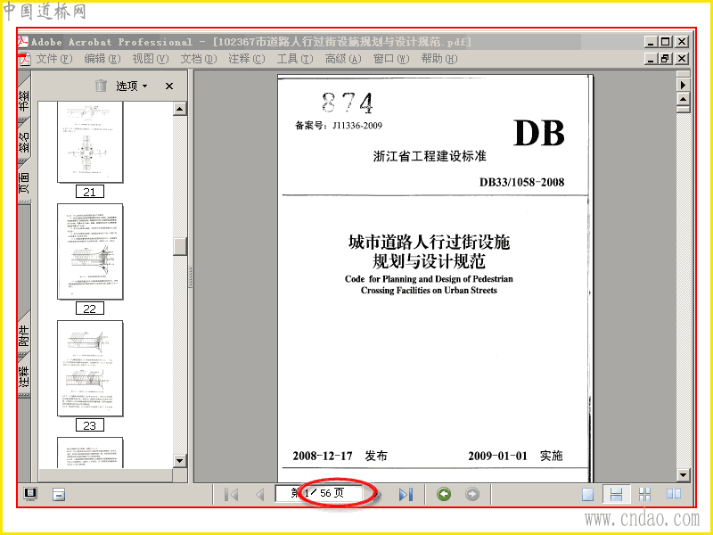Open 选项 options dropdown
The width and height of the screenshot is (713, 535).
tap(131, 86)
